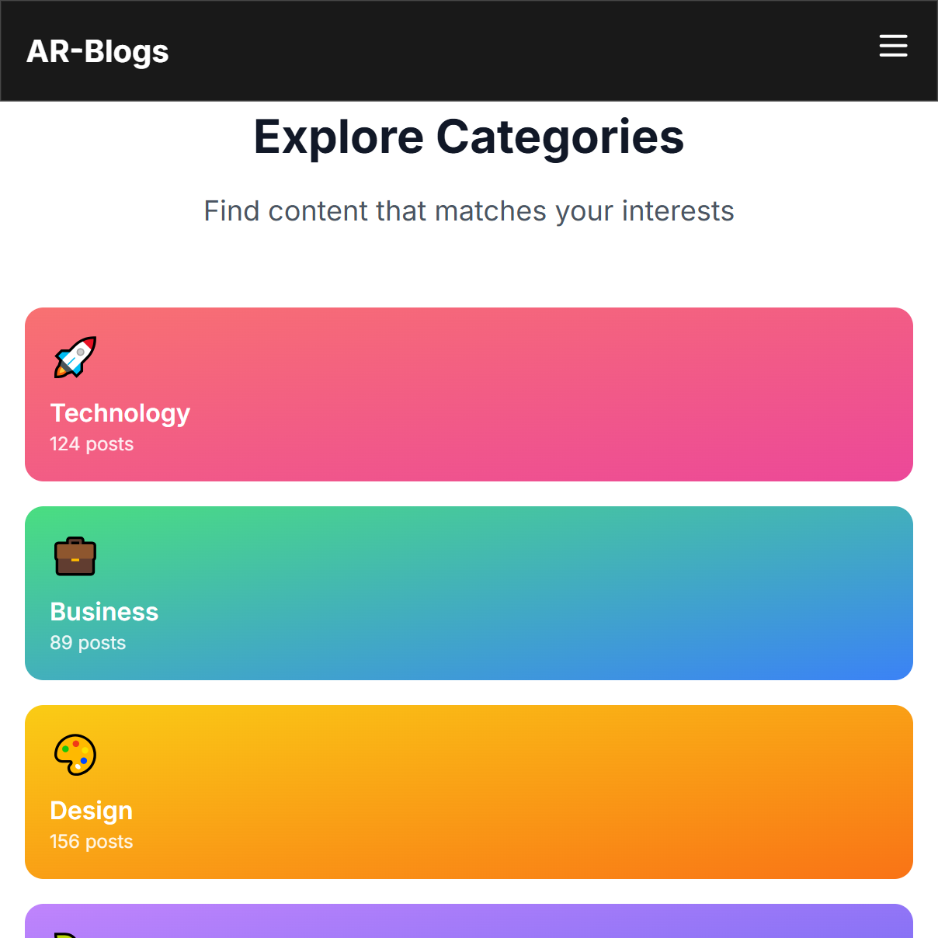
Task: Go home via the AR-Blogs logo
Action: pyautogui.click(x=98, y=51)
